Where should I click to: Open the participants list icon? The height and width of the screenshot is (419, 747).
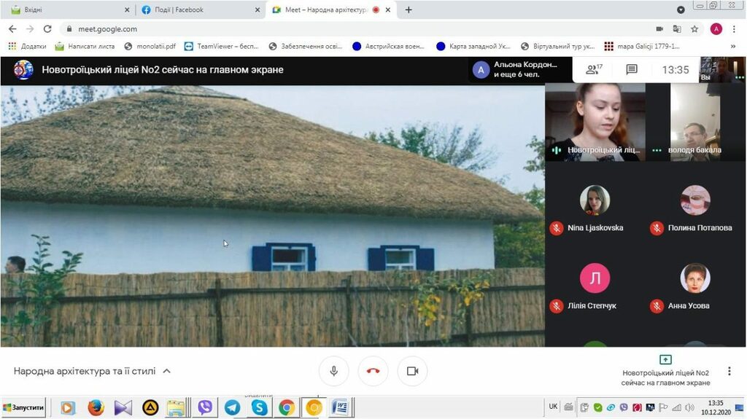pos(593,70)
